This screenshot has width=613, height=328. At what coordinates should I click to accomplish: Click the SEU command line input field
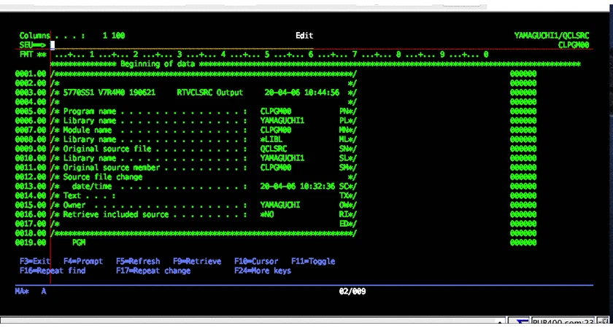click(182, 45)
